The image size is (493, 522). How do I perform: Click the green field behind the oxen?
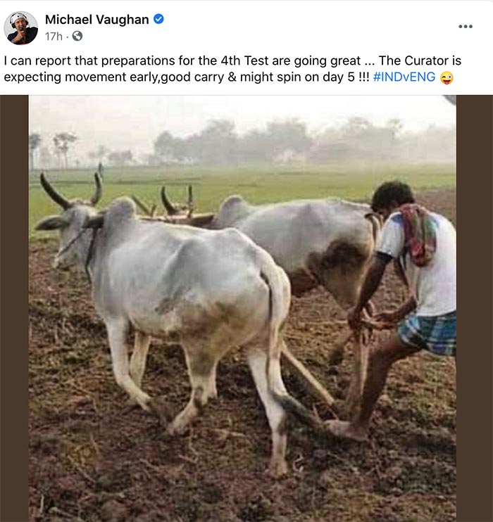point(267,183)
